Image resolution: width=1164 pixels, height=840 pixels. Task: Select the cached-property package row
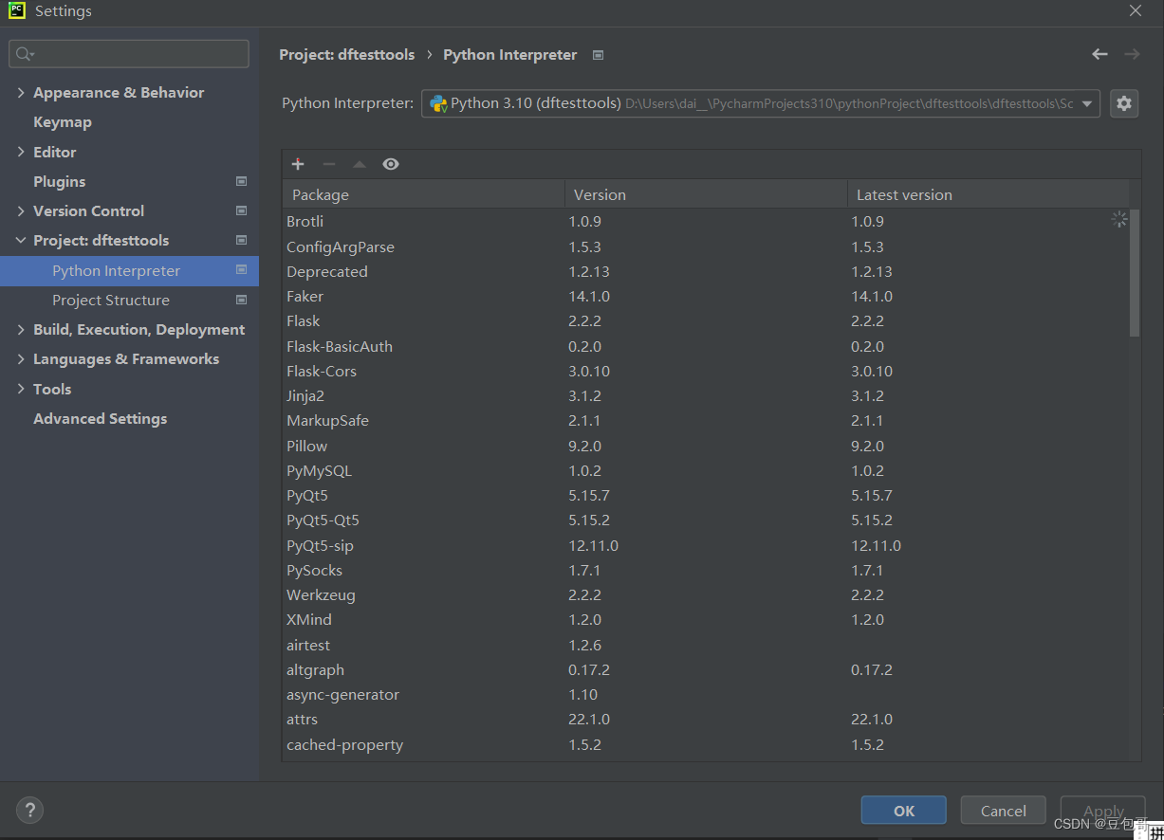[706, 744]
